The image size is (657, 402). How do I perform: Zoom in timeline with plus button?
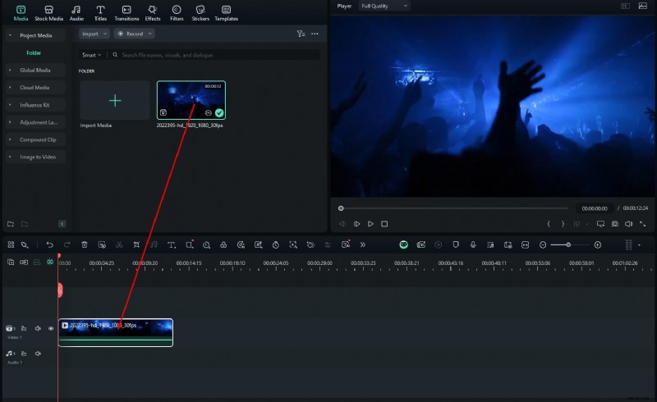click(598, 245)
